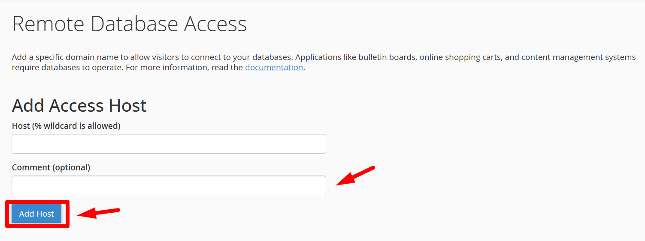This screenshot has height=241, width=645.
Task: Click the Add Host button
Action: pyautogui.click(x=36, y=214)
